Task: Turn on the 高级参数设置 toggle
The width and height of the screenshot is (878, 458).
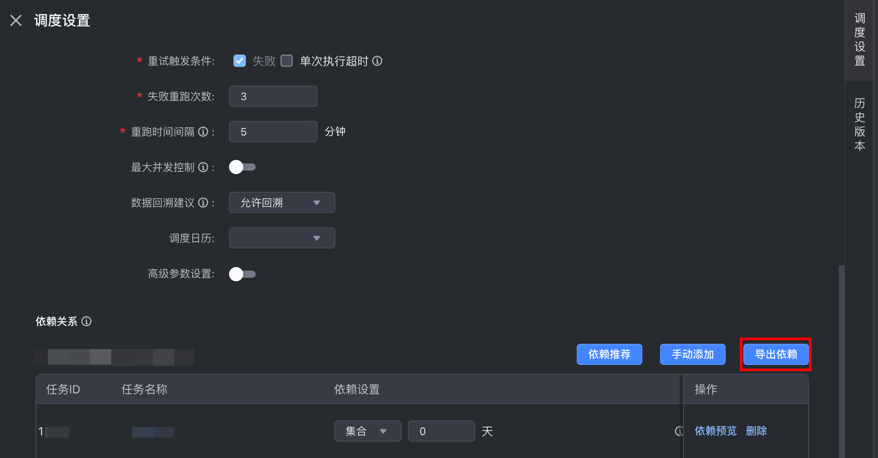Action: (x=242, y=274)
